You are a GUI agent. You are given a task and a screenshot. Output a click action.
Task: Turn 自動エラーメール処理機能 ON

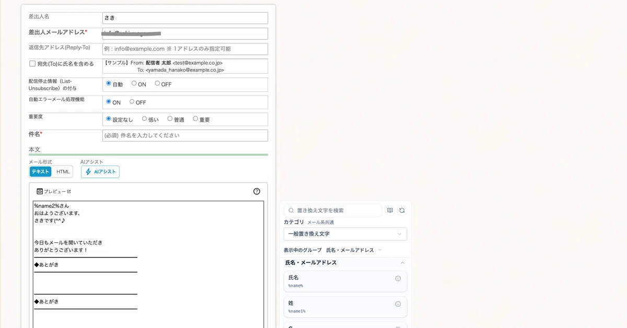(x=109, y=101)
